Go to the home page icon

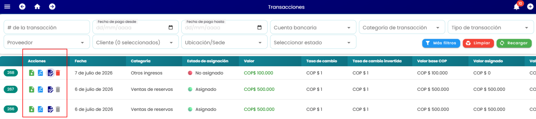click(37, 7)
